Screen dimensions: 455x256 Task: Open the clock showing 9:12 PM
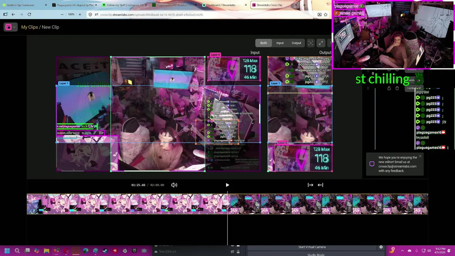(x=439, y=251)
